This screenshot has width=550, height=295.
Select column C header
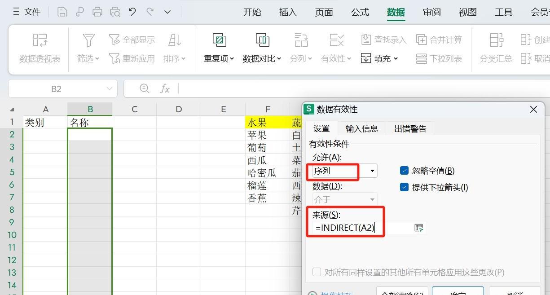click(x=134, y=109)
